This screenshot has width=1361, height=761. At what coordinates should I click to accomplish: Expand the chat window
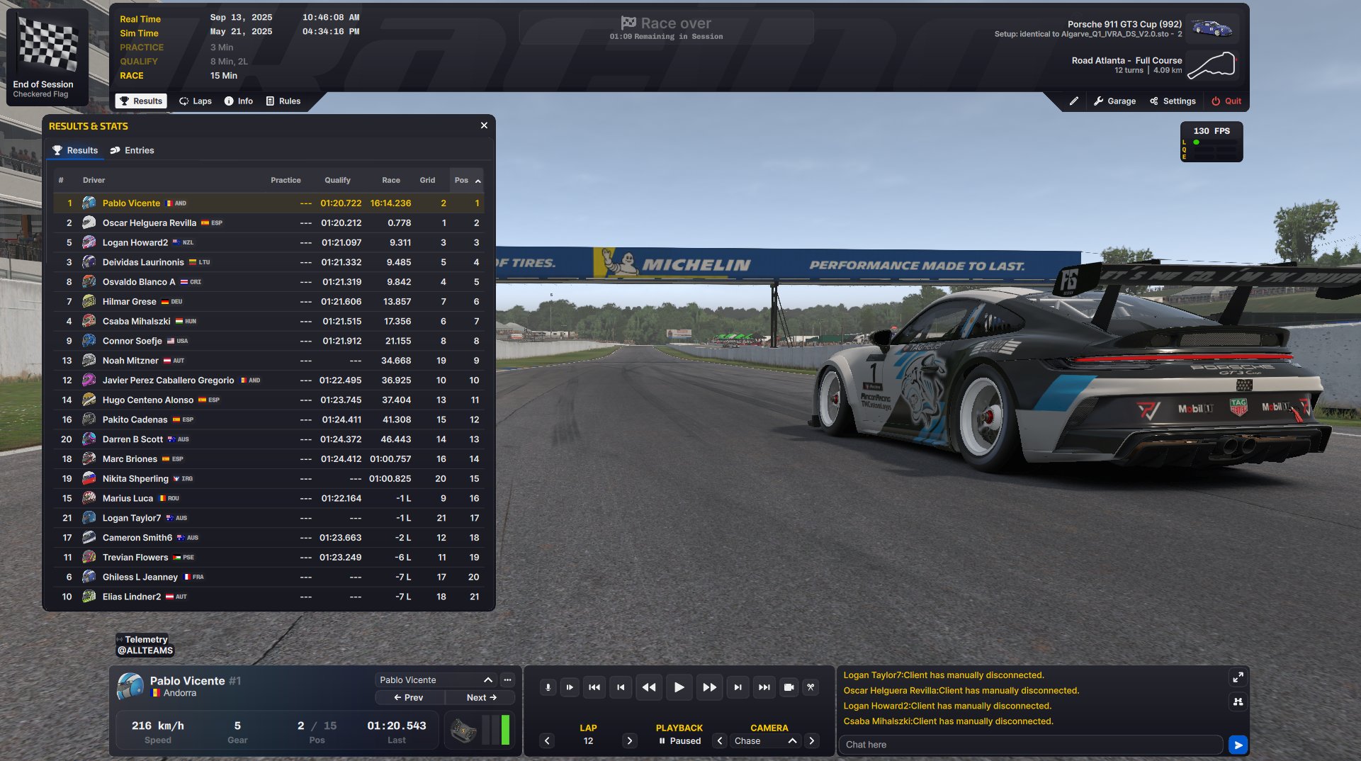pos(1238,677)
